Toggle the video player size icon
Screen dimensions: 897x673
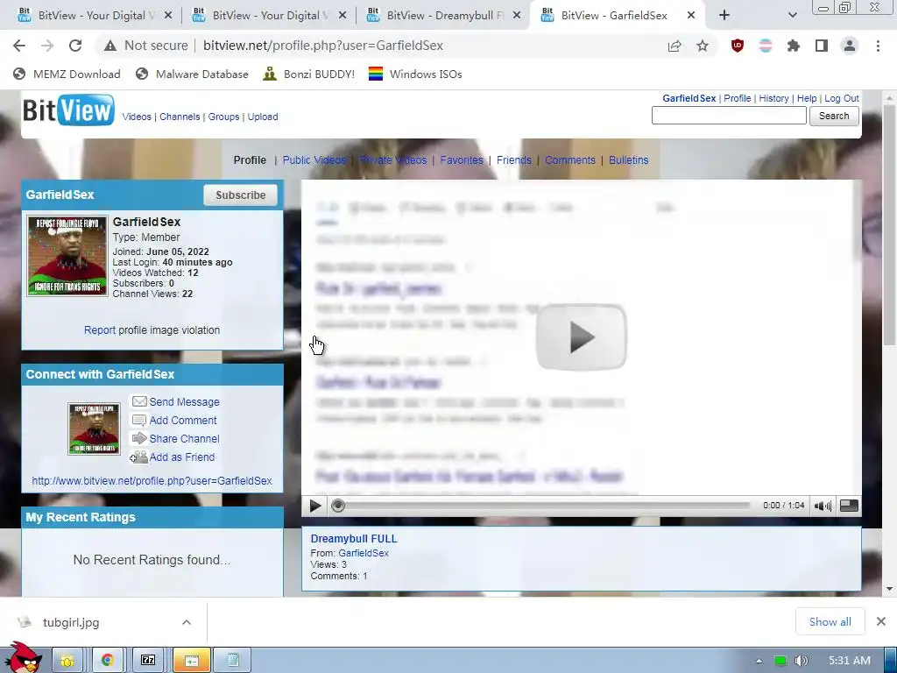click(849, 506)
